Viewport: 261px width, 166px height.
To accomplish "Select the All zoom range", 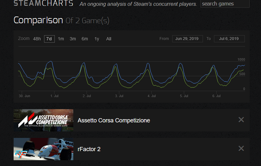I will (x=109, y=39).
